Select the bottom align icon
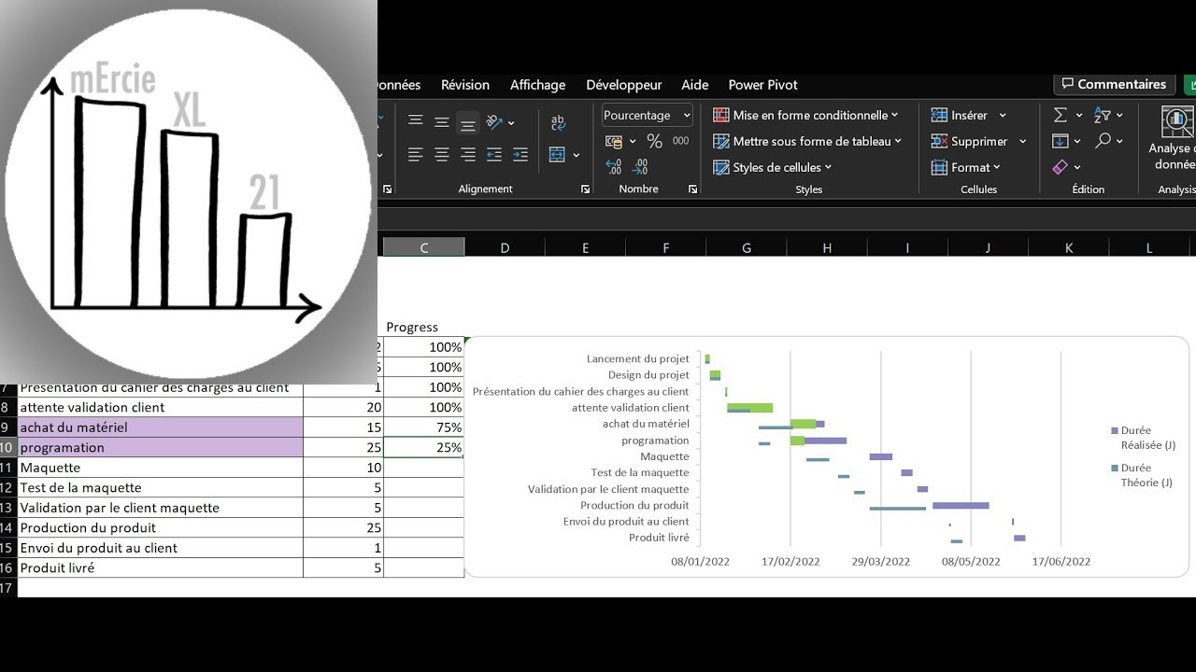This screenshot has height=672, width=1196. coord(468,122)
